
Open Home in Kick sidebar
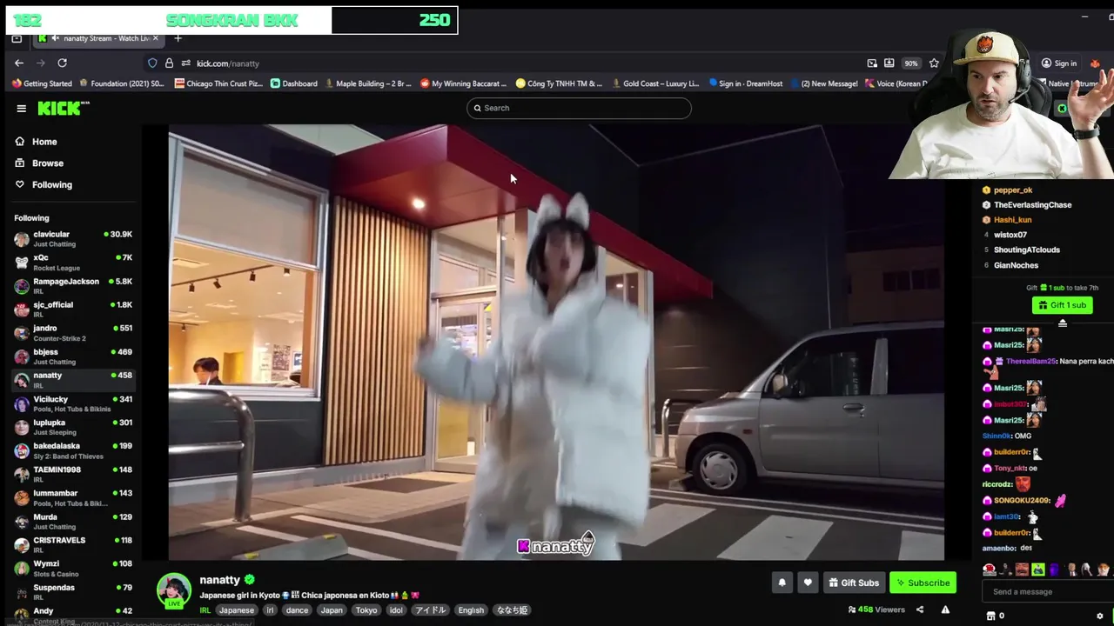point(36,142)
